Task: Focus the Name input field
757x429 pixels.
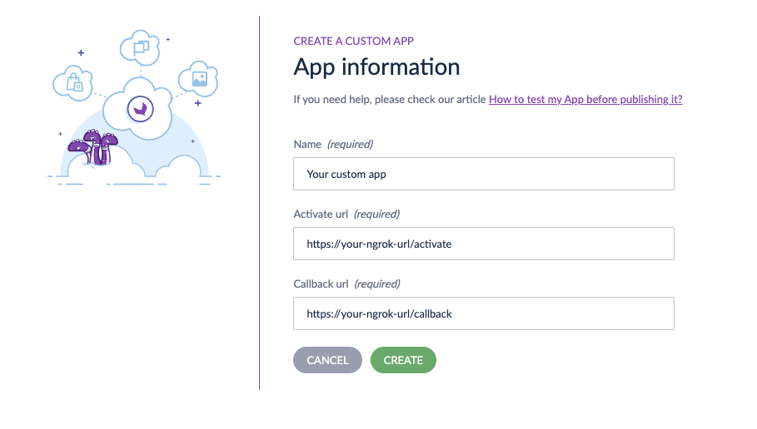Action: 483,175
